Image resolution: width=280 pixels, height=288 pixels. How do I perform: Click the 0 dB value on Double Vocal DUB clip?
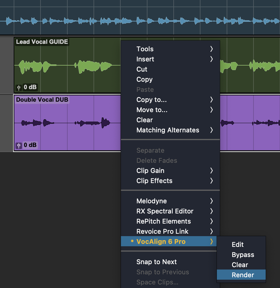(30, 145)
